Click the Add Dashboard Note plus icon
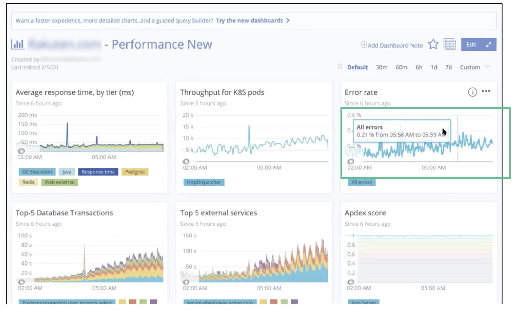This screenshot has width=516, height=311. 364,45
